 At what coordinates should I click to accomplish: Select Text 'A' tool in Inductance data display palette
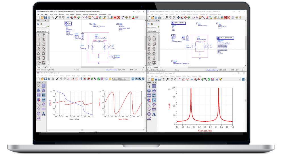(154, 114)
